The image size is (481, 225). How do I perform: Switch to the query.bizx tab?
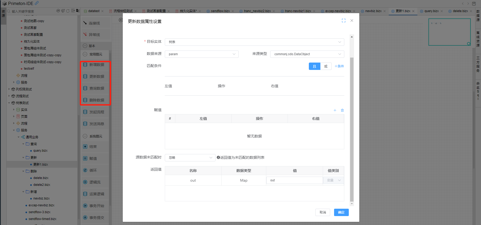[431, 11]
